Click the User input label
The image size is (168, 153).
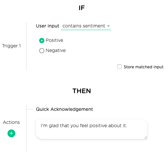48,26
